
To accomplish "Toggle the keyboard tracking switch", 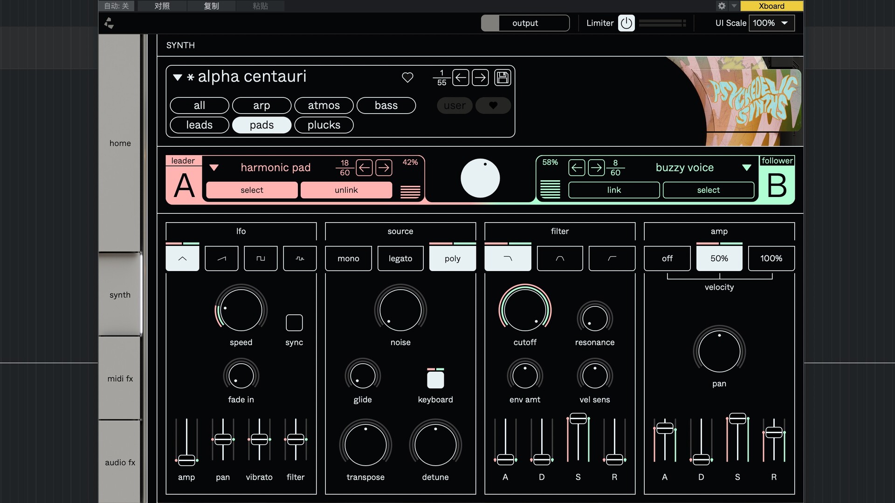I will click(435, 380).
